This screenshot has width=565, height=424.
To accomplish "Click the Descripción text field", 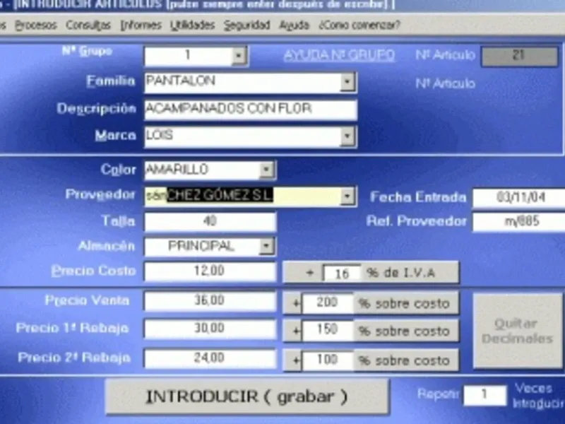I will 251,110.
